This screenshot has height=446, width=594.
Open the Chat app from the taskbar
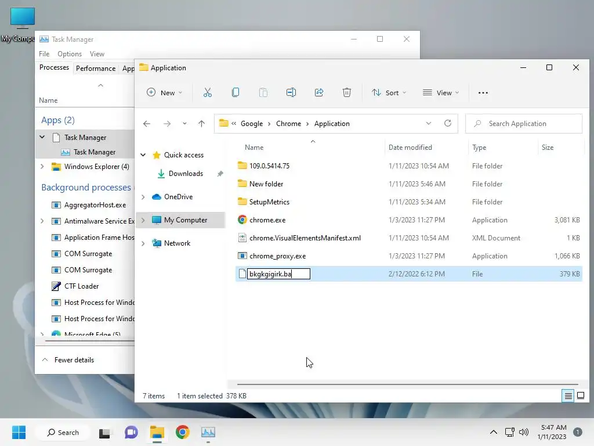click(x=131, y=432)
